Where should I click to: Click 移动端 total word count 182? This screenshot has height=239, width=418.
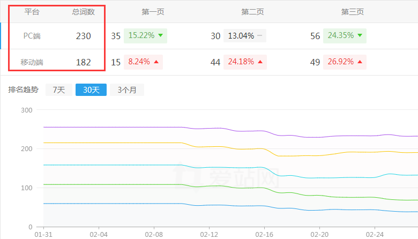pyautogui.click(x=84, y=62)
